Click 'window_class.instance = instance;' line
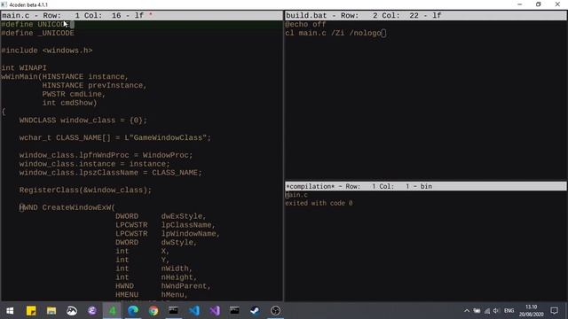 point(95,164)
